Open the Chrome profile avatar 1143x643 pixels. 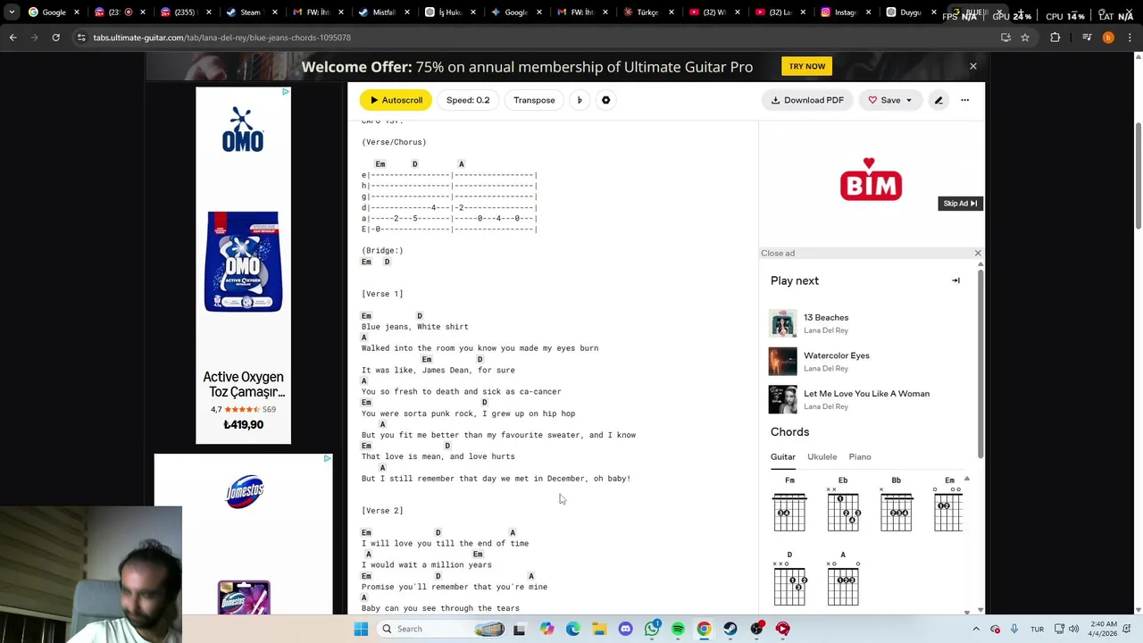(x=1108, y=38)
